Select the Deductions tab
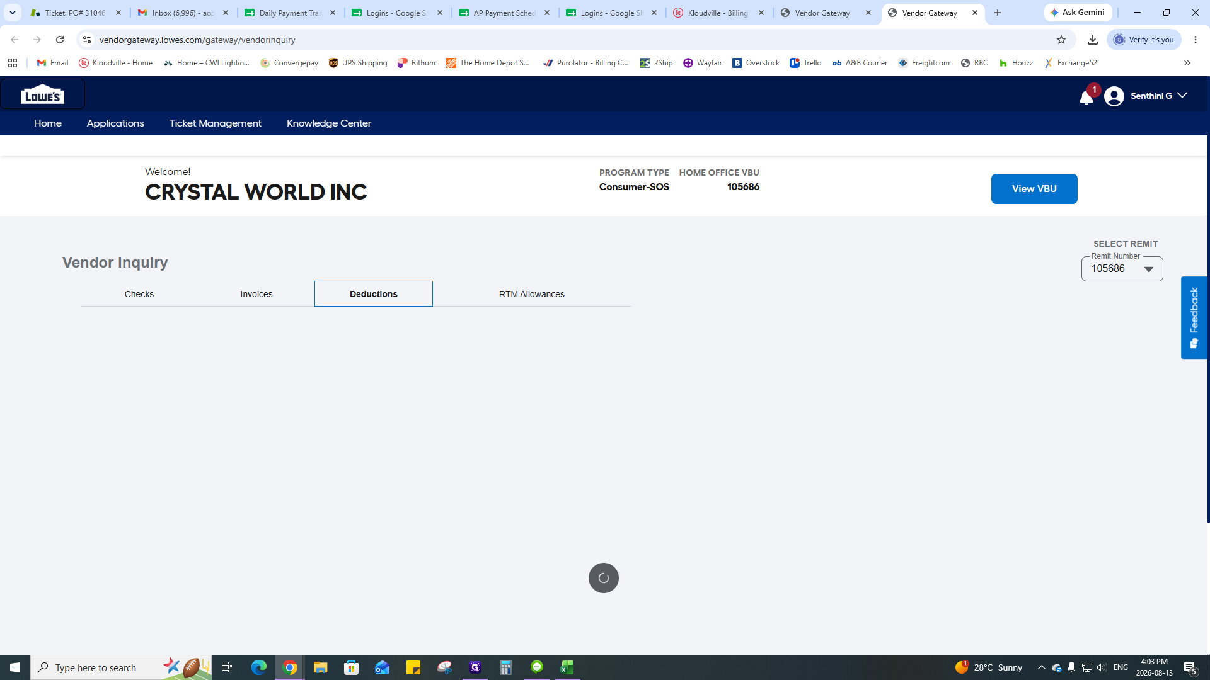 click(x=374, y=294)
